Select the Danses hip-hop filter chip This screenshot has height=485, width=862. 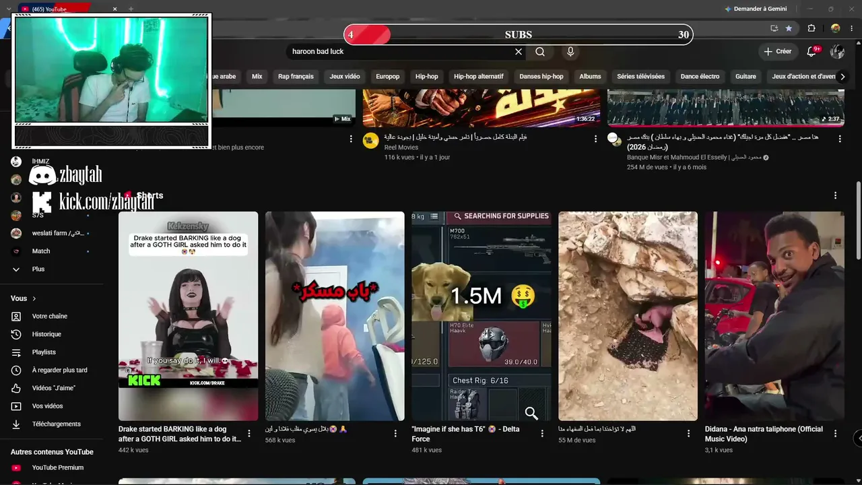(x=541, y=77)
